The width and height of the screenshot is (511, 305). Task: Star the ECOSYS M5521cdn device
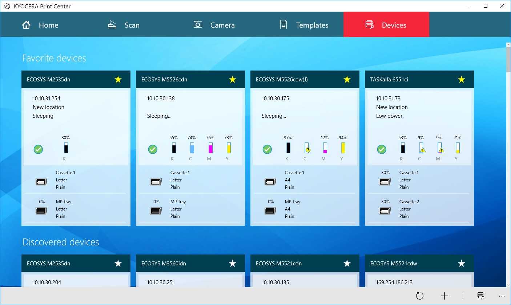(x=347, y=263)
